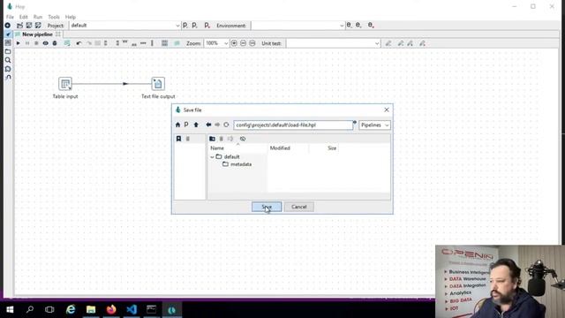Open the Pipelines file type dropdown
Screen dimensions: 565x318
click(374, 125)
